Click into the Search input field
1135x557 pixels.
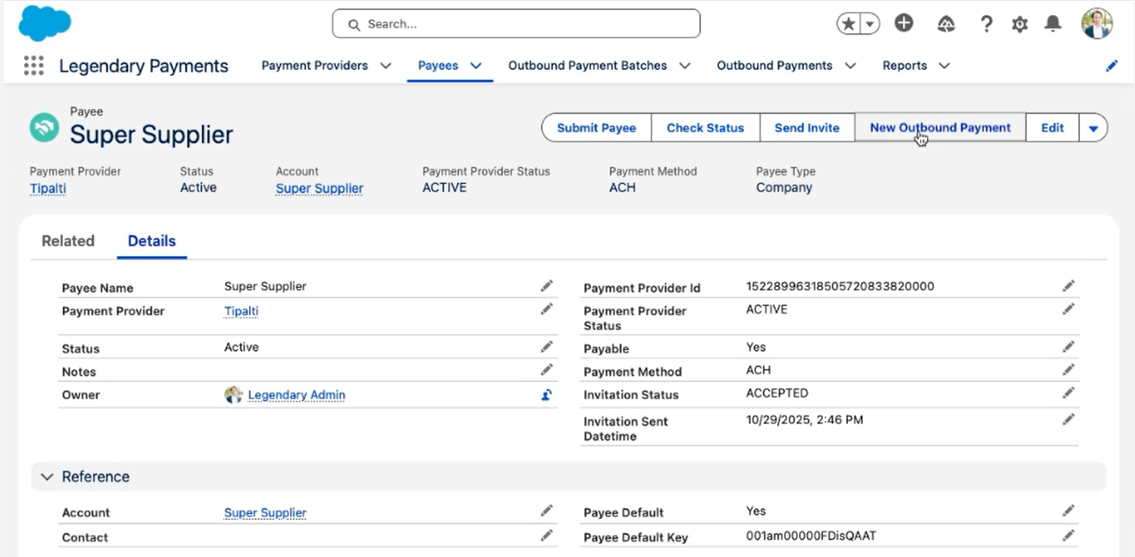pos(516,24)
